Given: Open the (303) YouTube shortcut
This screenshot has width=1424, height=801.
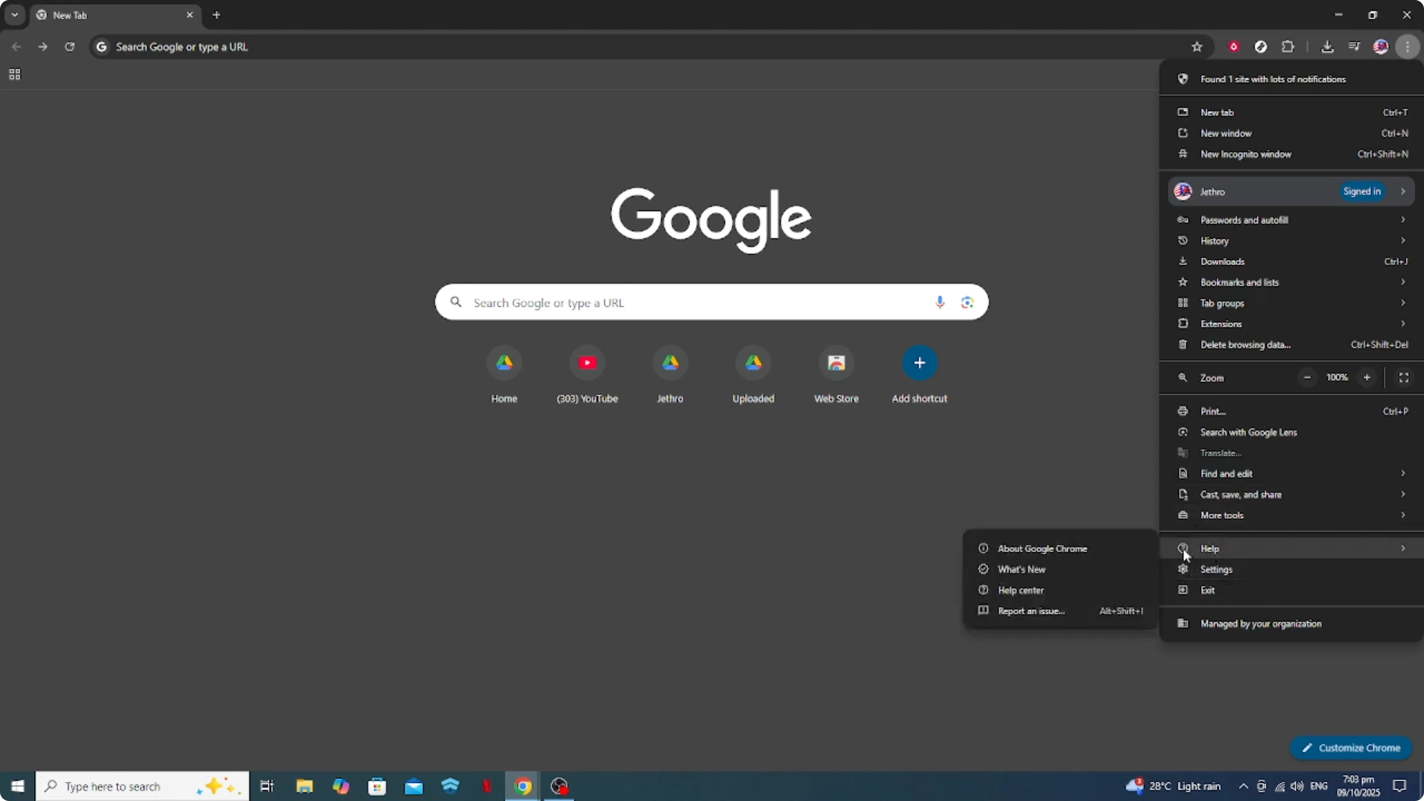Looking at the screenshot, I should pos(587,363).
